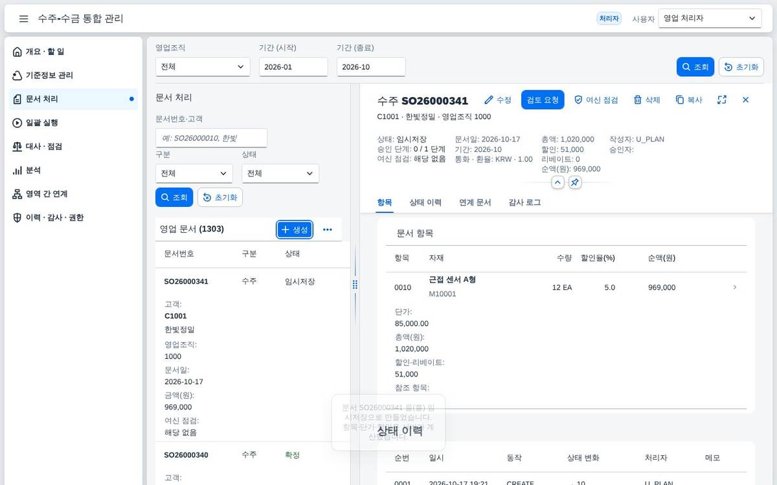
Task: Open 이력 · 감사 · 권한 sidebar item
Action: coord(74,218)
